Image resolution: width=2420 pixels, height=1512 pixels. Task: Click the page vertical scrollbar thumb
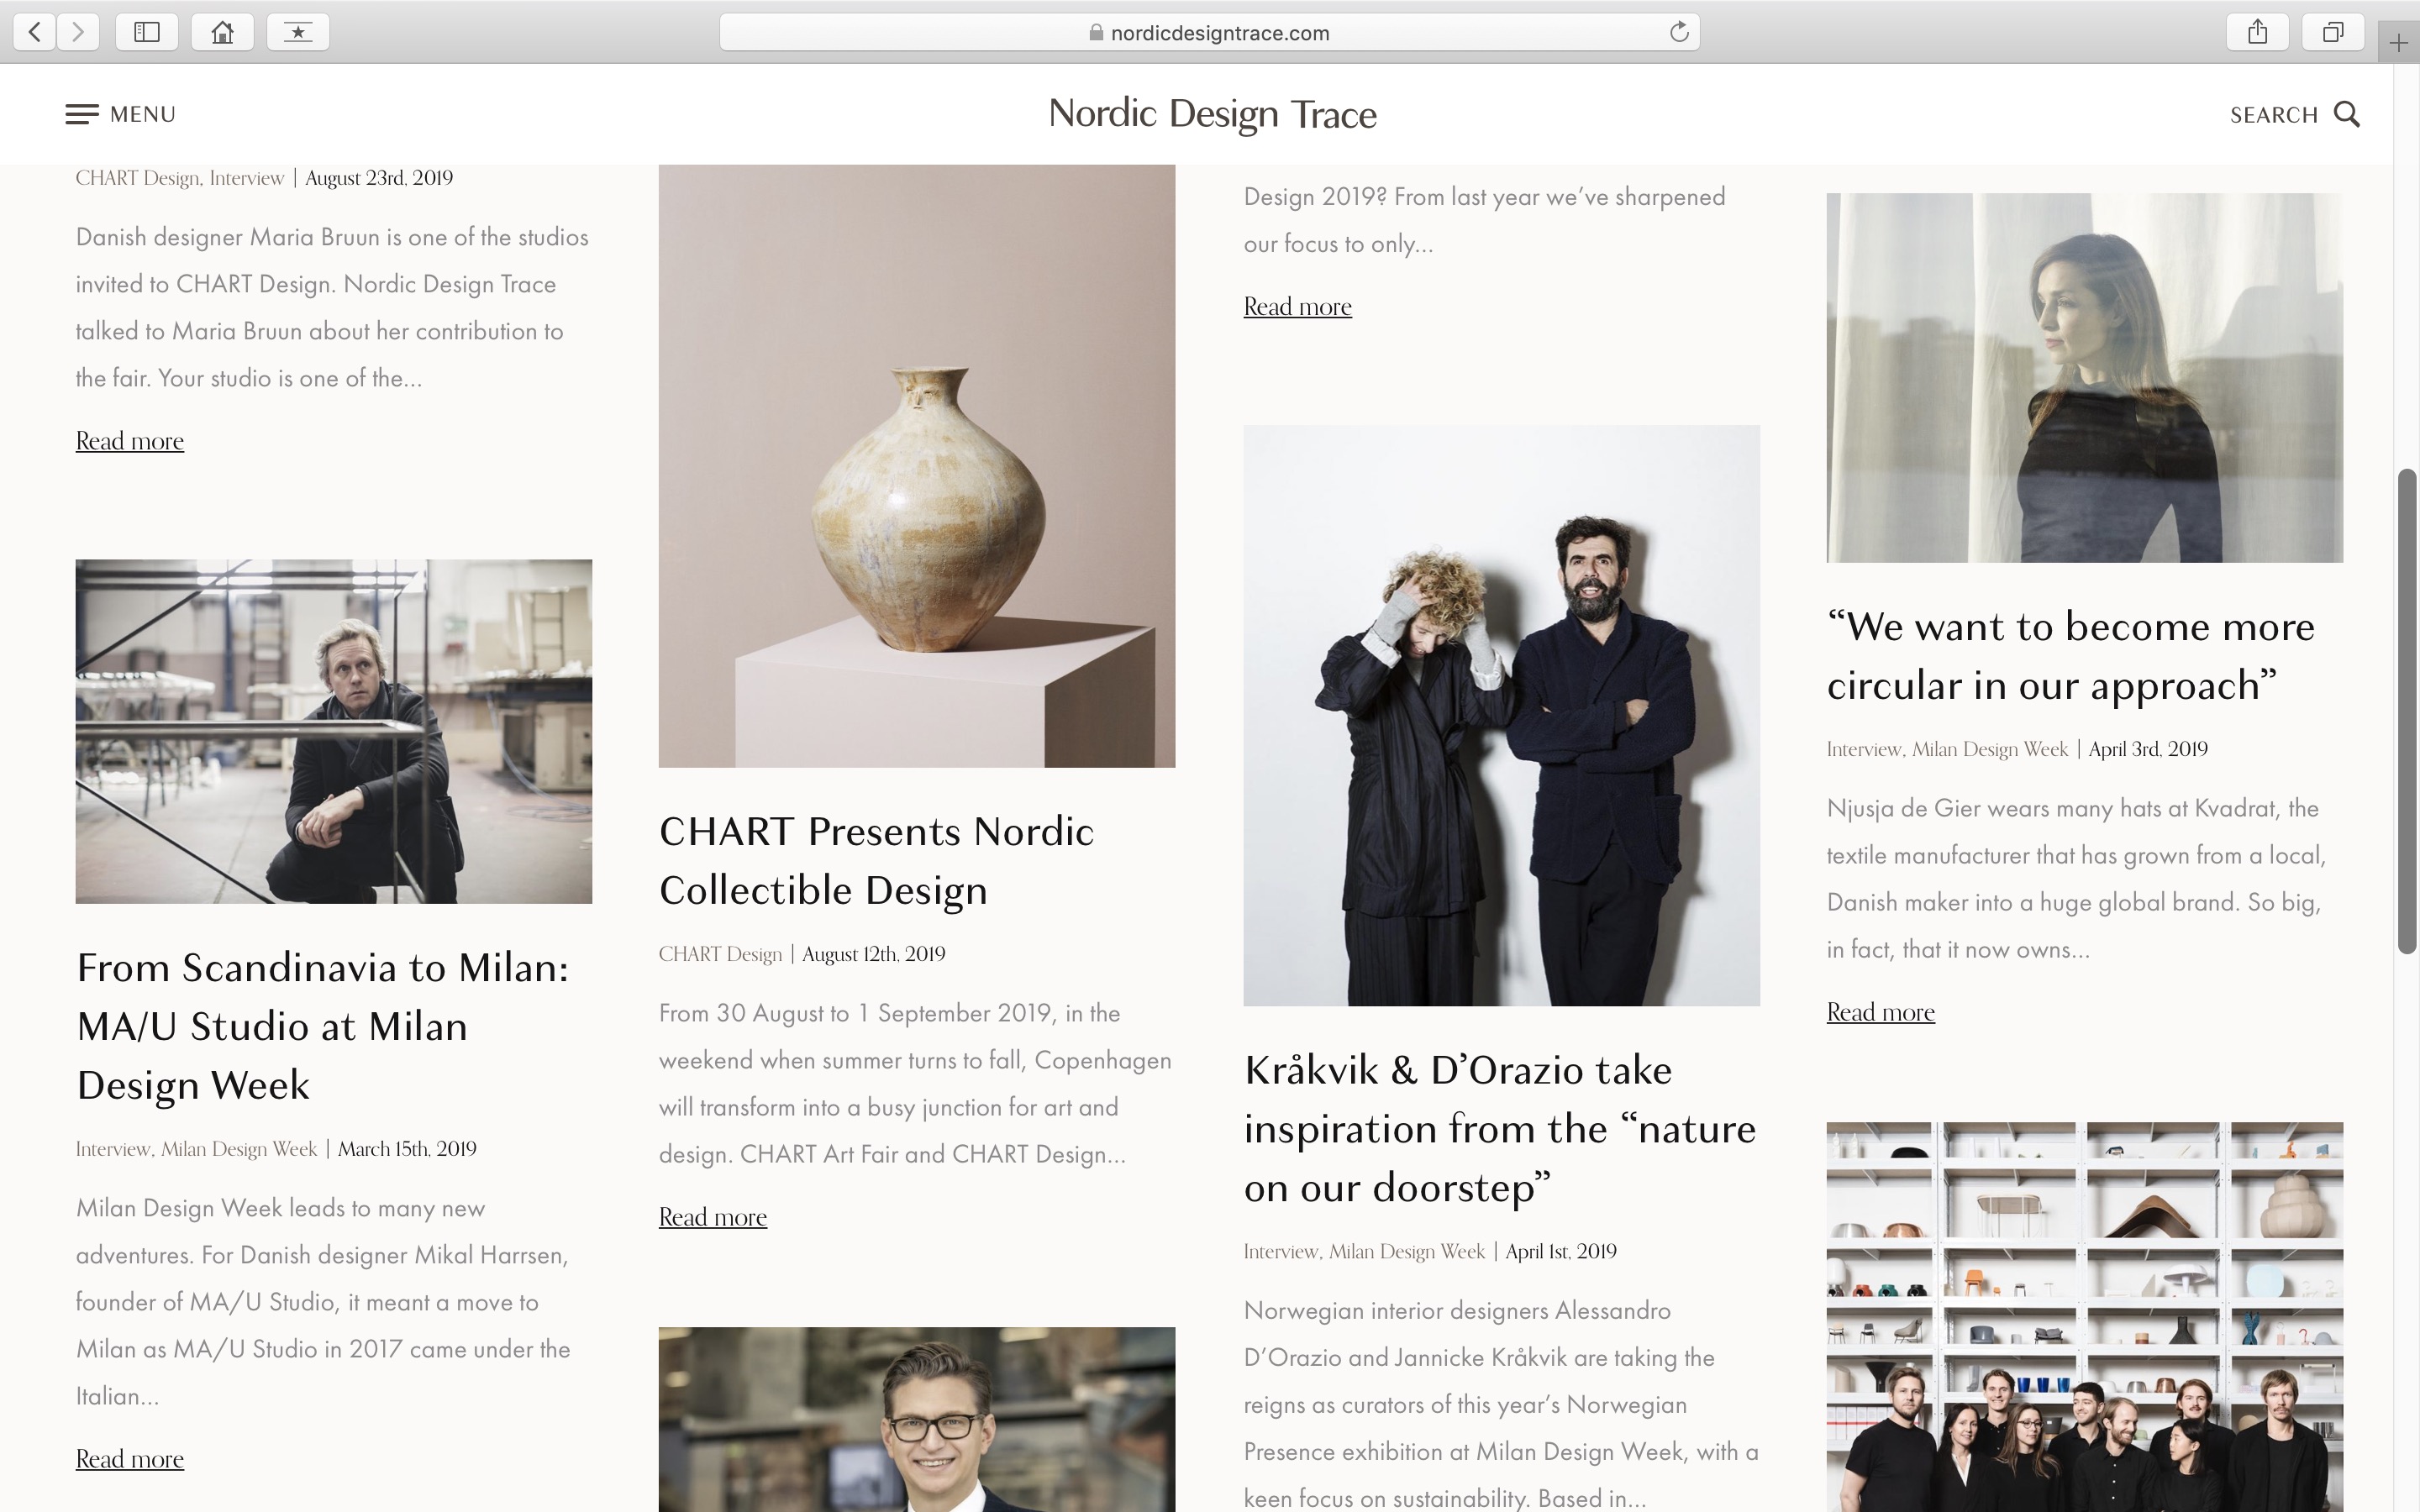point(2407,710)
